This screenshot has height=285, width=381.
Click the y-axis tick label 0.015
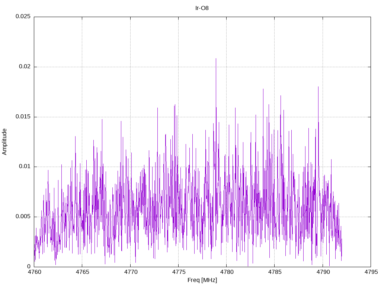coord(23,117)
